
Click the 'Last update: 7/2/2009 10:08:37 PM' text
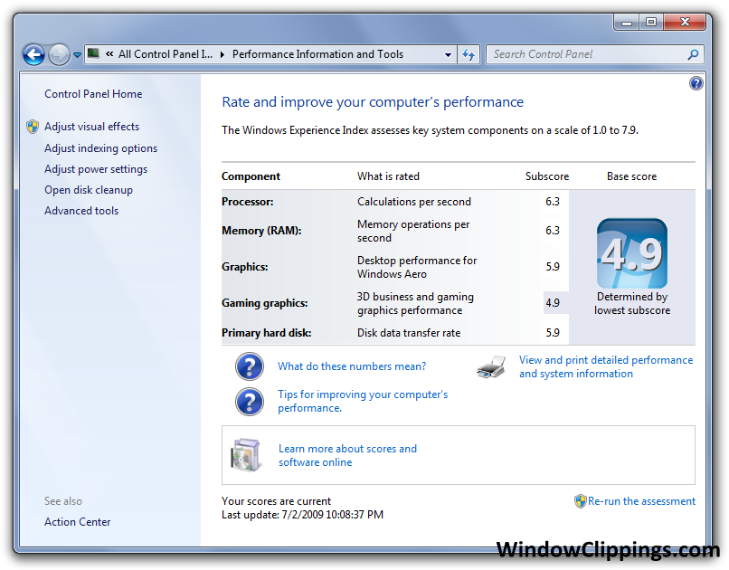[x=302, y=515]
